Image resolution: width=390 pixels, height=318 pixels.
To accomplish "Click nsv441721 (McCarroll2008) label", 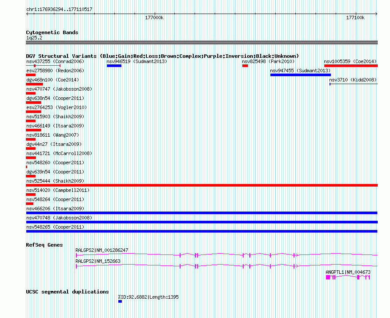I will [59, 153].
